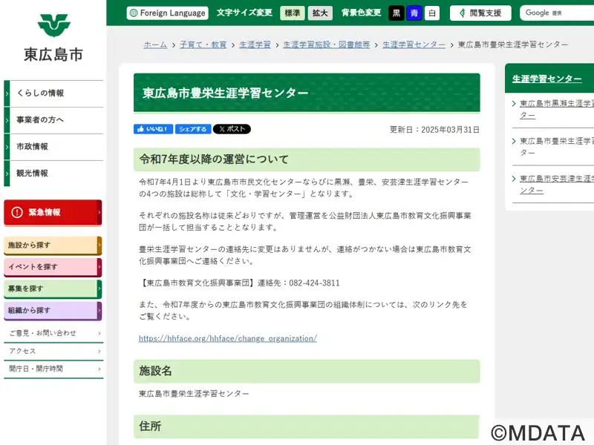The width and height of the screenshot is (594, 445).
Task: Click the Higashihiroshima city logo emblem
Action: click(x=53, y=25)
